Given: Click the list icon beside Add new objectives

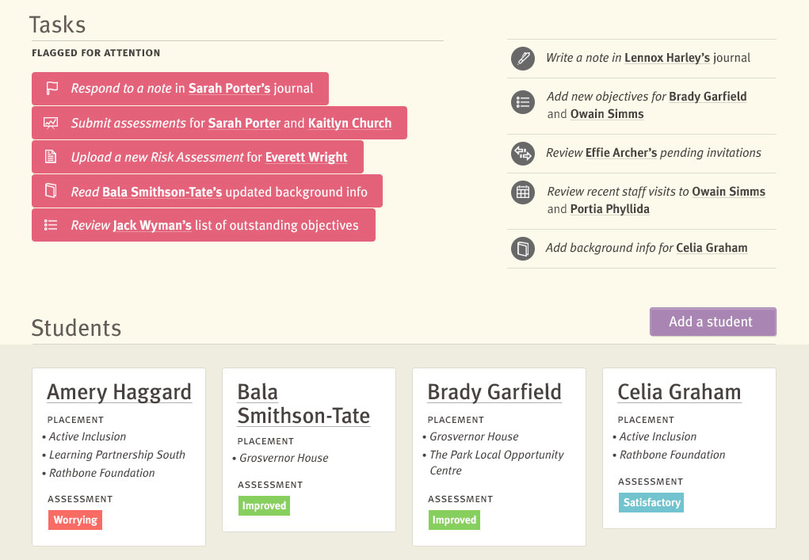Looking at the screenshot, I should point(523,101).
